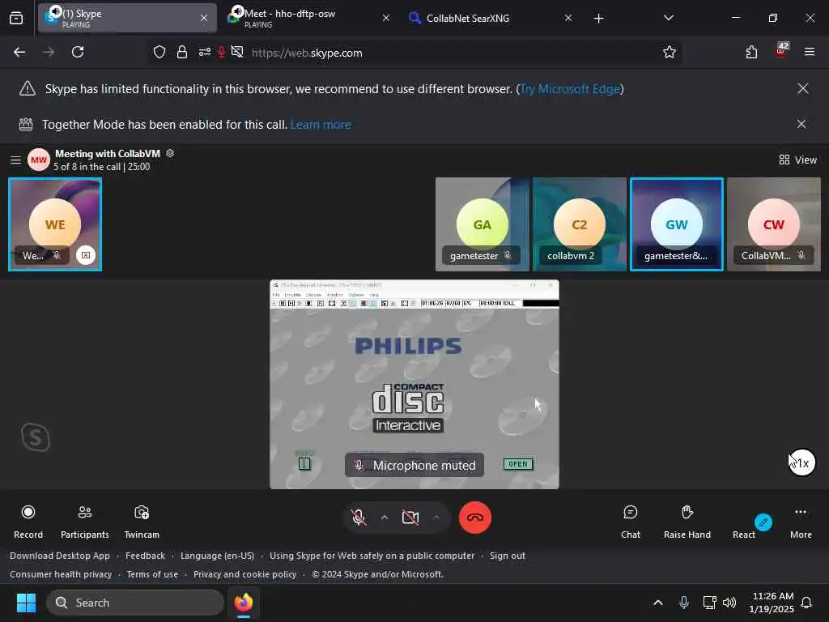End the call with red hang-up button
Image resolution: width=829 pixels, height=622 pixels.
[x=474, y=518]
